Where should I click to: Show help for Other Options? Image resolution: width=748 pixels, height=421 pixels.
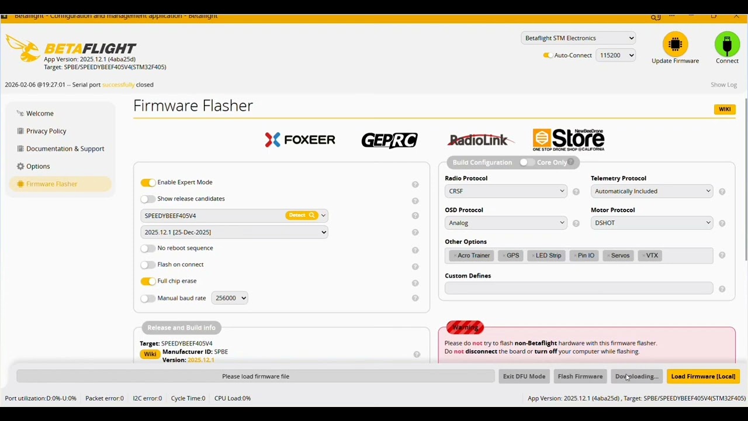coord(722,256)
